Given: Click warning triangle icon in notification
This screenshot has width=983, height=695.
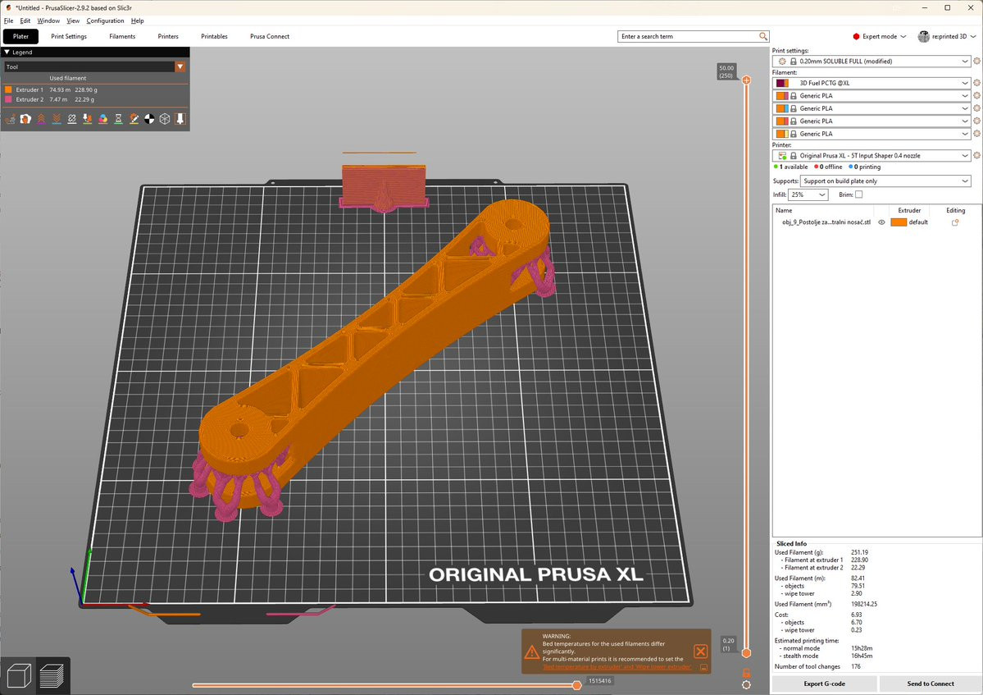Looking at the screenshot, I should point(531,652).
